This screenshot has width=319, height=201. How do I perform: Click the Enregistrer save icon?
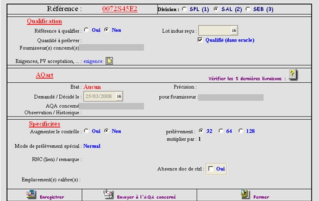pos(31,194)
